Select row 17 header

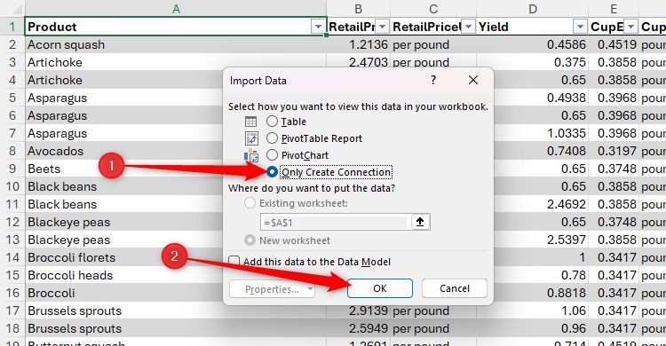tap(12, 311)
